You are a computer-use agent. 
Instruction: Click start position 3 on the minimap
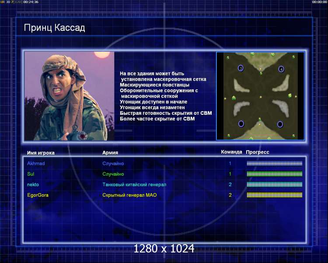click(241, 68)
